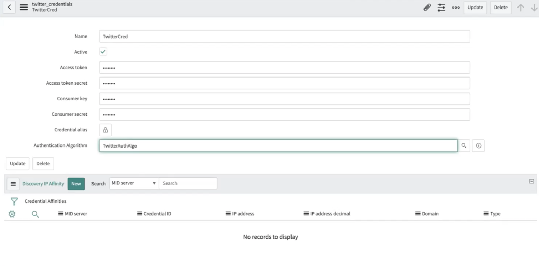Sort by IP address decimal column header
Image resolution: width=539 pixels, height=266 pixels.
(330, 214)
